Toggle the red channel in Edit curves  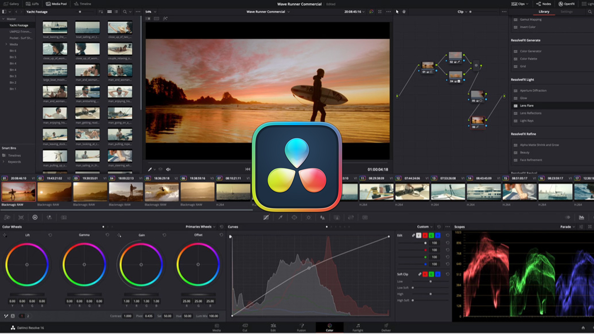[425, 235]
